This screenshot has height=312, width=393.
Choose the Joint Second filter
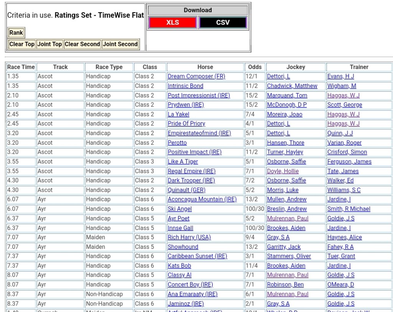pos(120,44)
